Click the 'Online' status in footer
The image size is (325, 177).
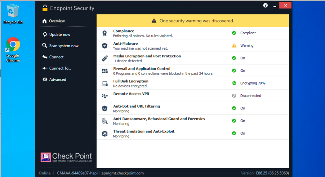click(x=45, y=173)
